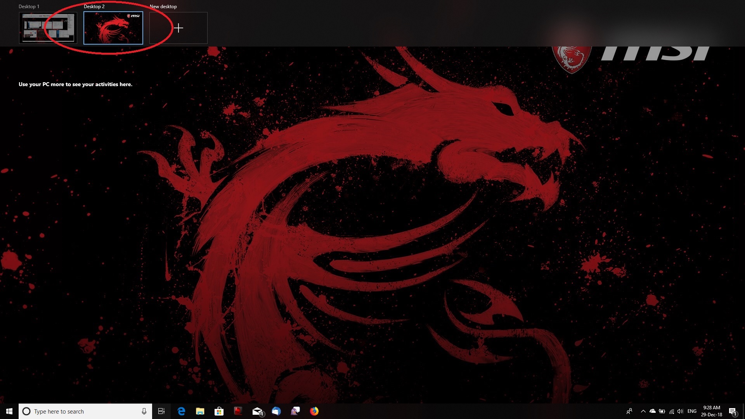This screenshot has width=745, height=419.
Task: Click the 'Desktop 1' label
Action: [x=29, y=7]
